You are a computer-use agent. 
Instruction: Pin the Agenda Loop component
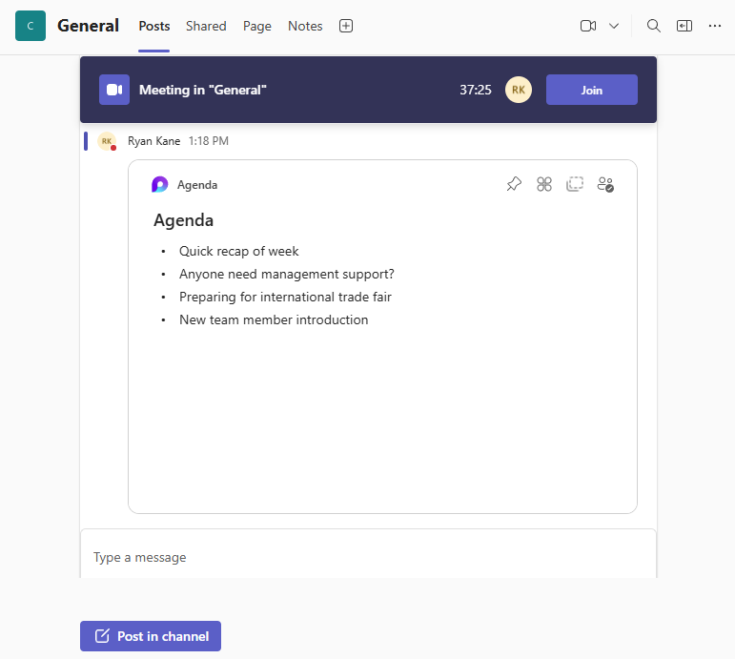click(514, 184)
